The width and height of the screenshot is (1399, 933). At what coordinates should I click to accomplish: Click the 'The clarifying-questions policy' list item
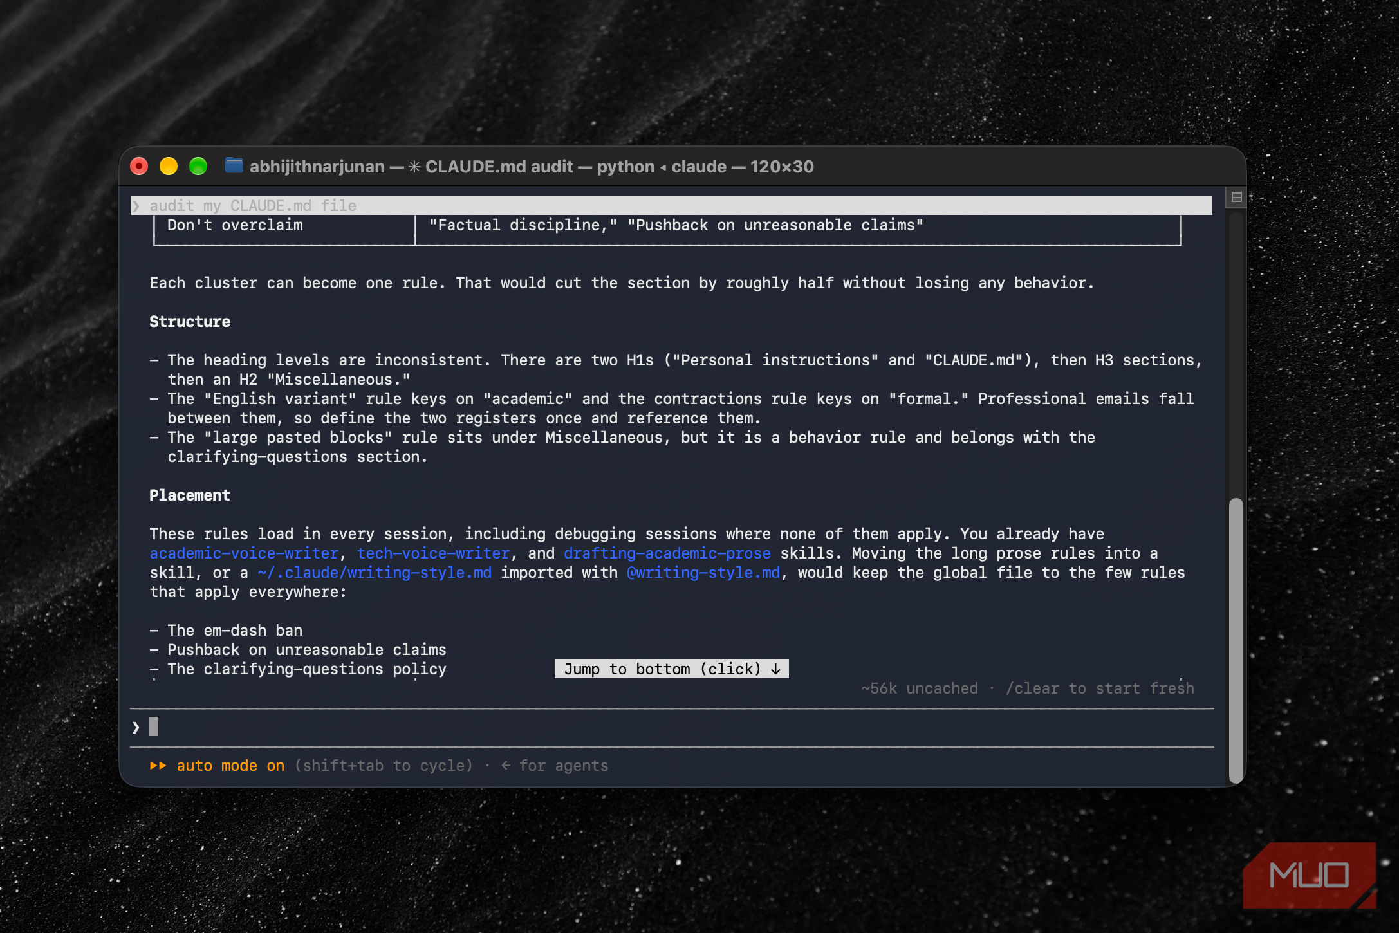307,669
